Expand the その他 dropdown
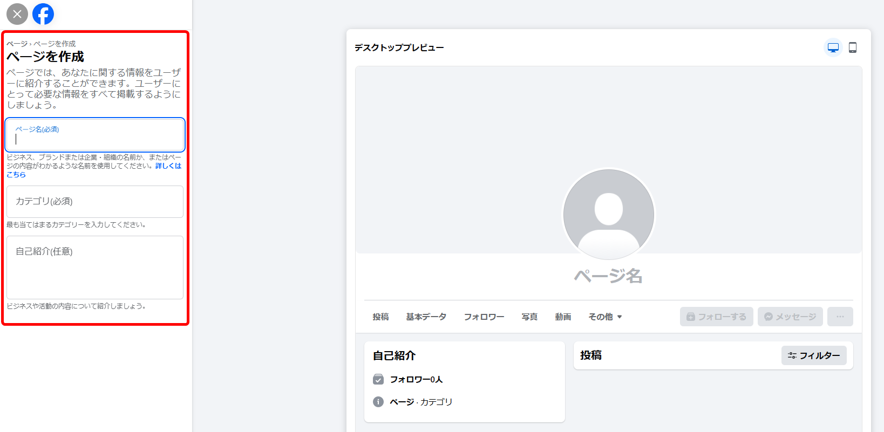The width and height of the screenshot is (884, 432). (606, 317)
